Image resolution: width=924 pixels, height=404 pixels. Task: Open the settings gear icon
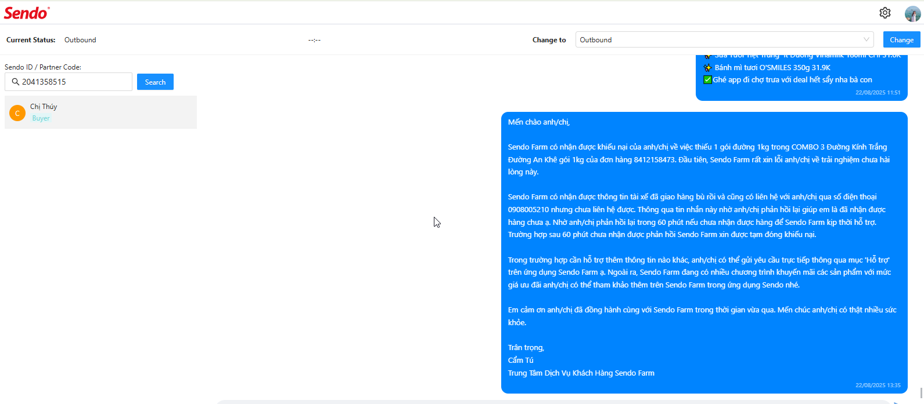point(885,13)
